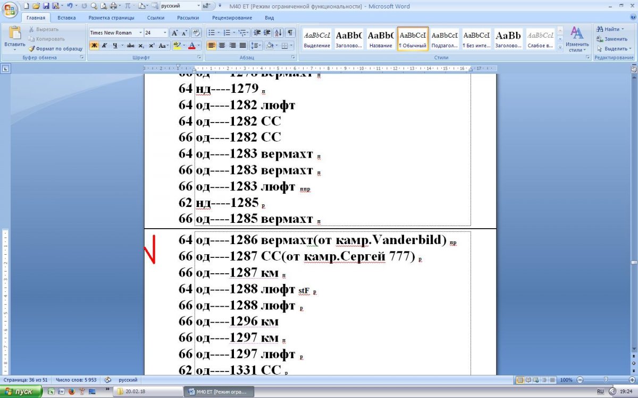Viewport: 638px width, 398px height.
Task: Open the Рецензирование ribbon tab
Action: [231, 18]
